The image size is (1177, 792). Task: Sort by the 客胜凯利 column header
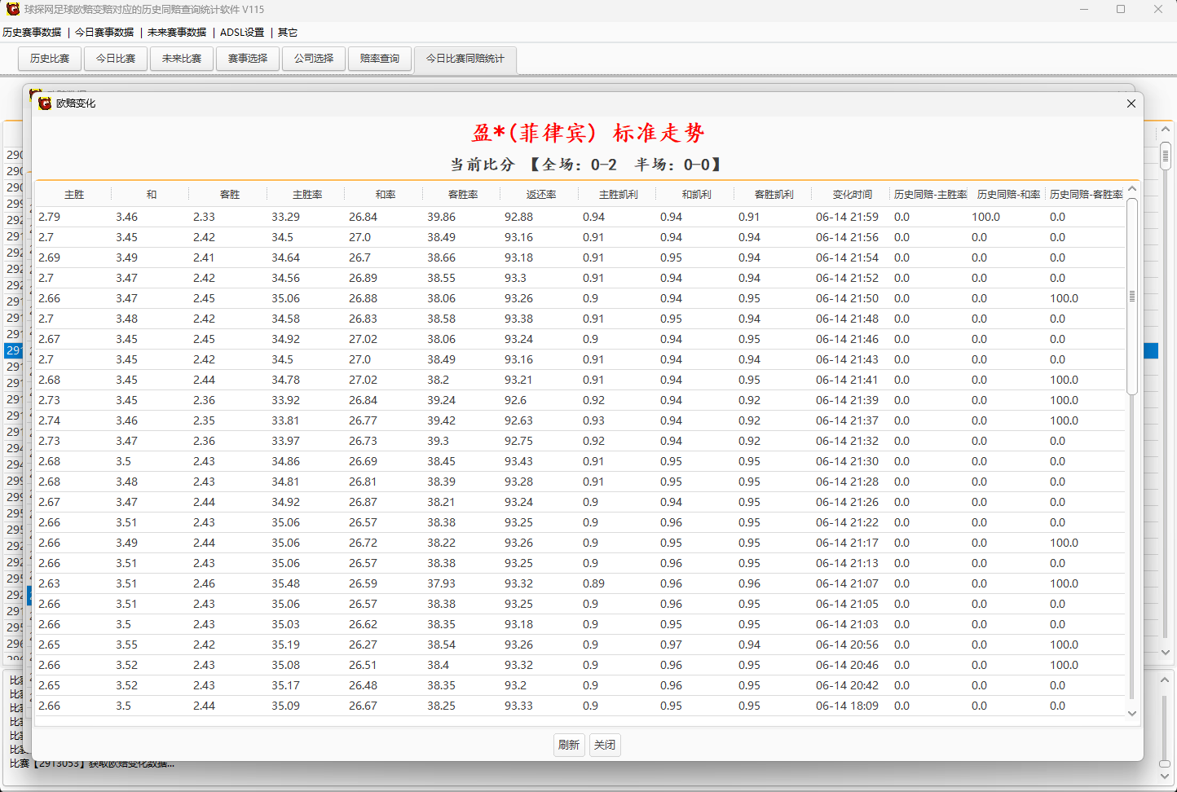coord(774,195)
